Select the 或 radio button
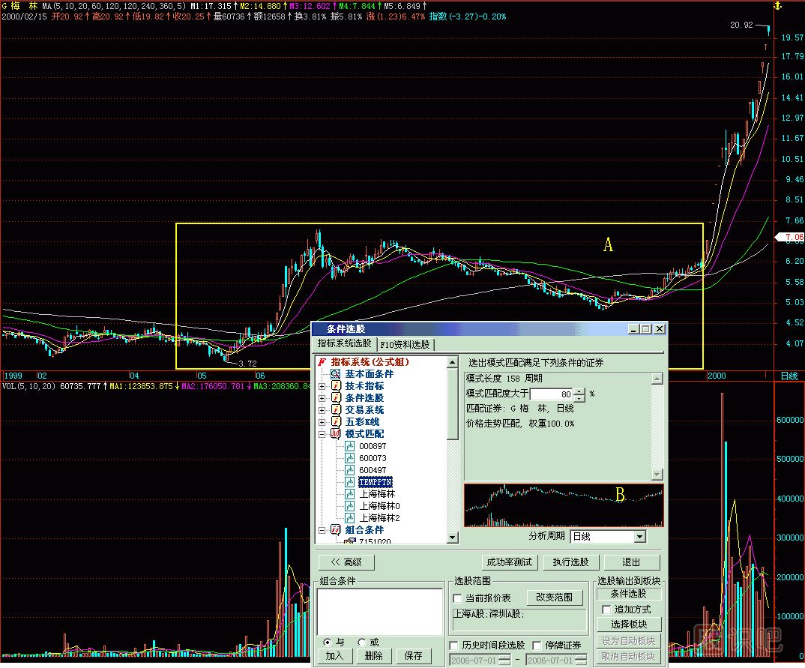Screen dimensions: 805x668 pos(362,643)
